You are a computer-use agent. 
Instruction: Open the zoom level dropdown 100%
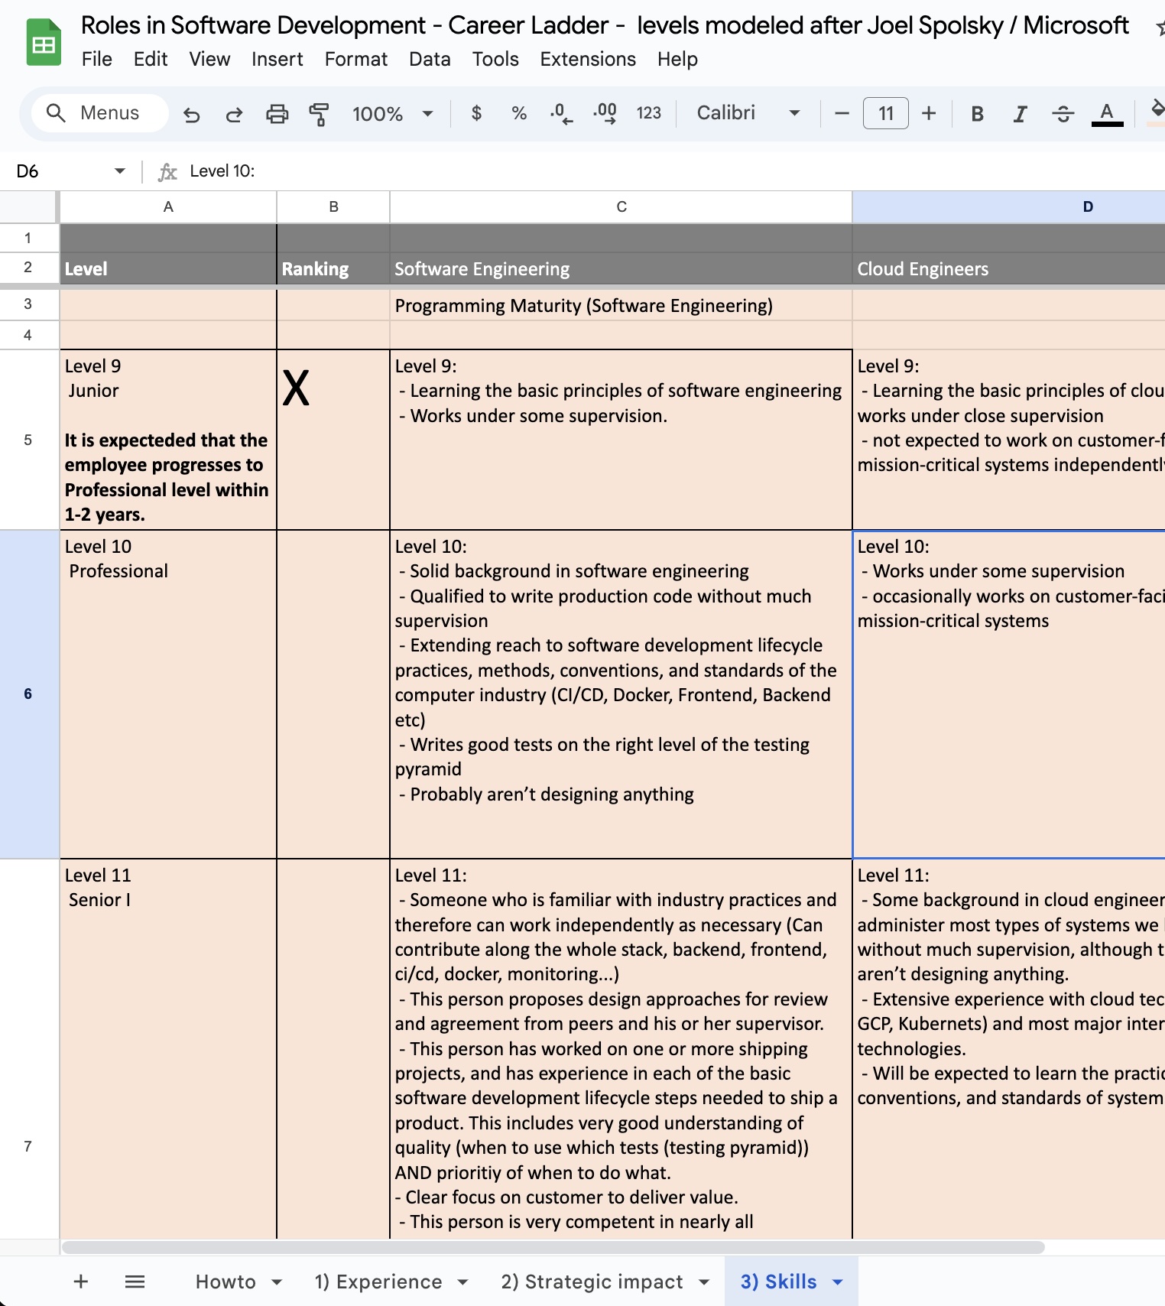point(392,114)
